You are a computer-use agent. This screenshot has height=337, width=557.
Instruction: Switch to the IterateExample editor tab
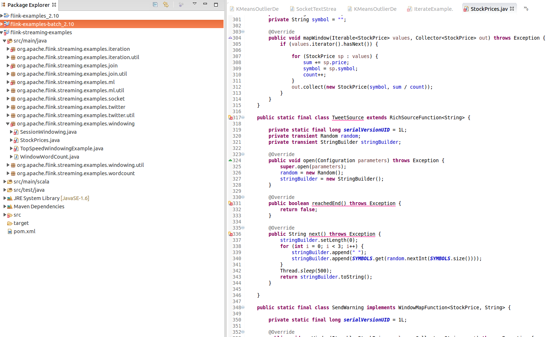click(x=433, y=9)
